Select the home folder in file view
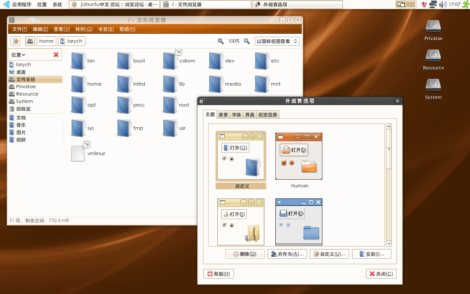 [x=77, y=84]
